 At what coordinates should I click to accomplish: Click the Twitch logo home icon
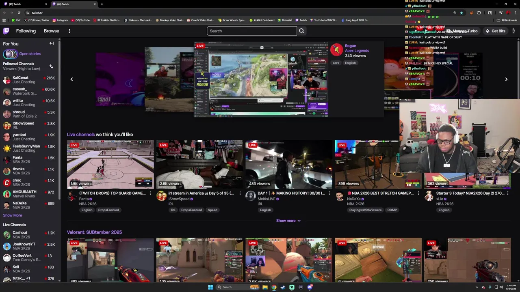click(6, 31)
